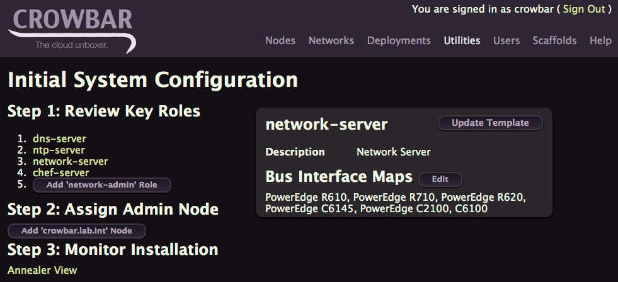Screen dimensions: 618x282
Task: Sign out of the crowbar account
Action: coord(584,9)
